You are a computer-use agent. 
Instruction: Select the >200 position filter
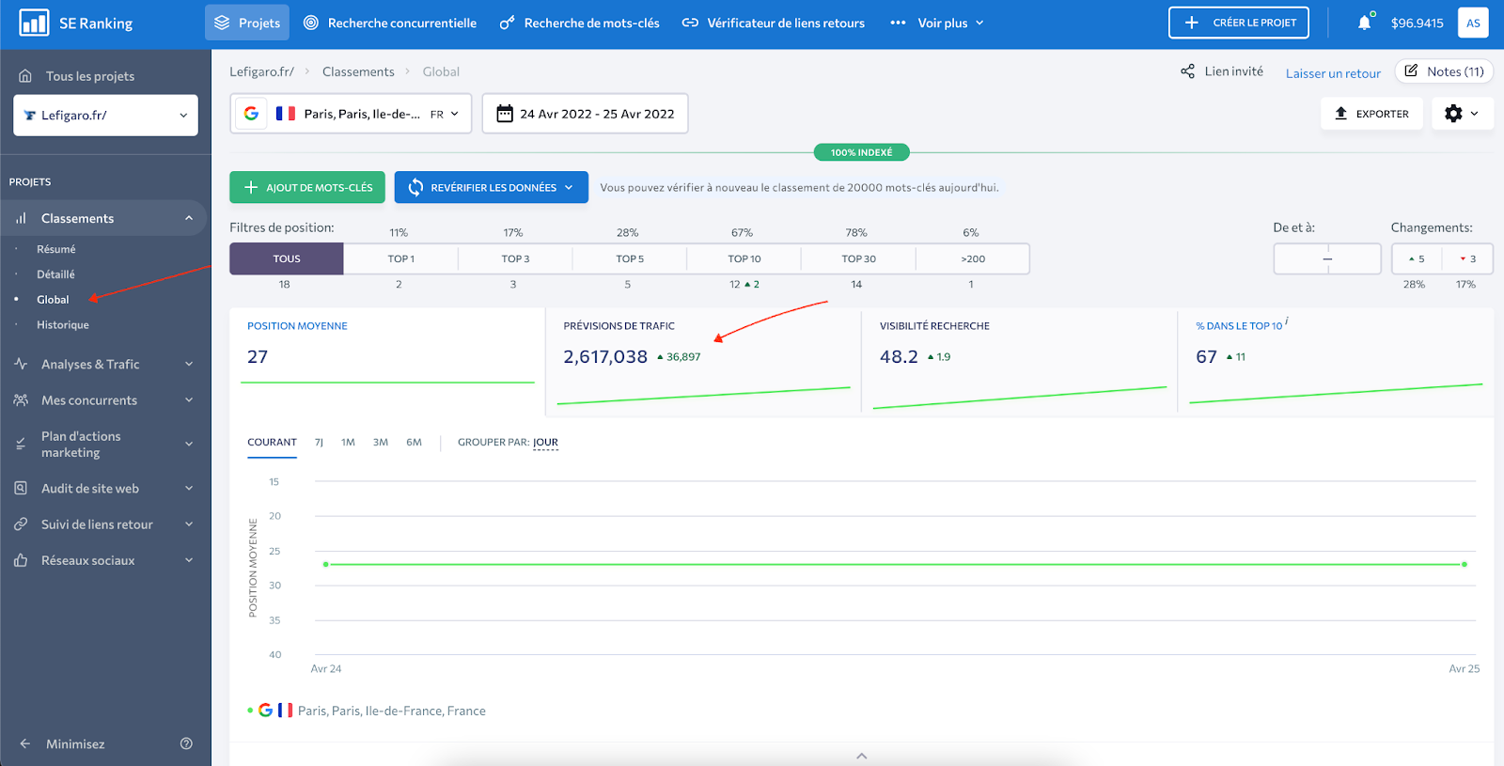[x=973, y=258]
